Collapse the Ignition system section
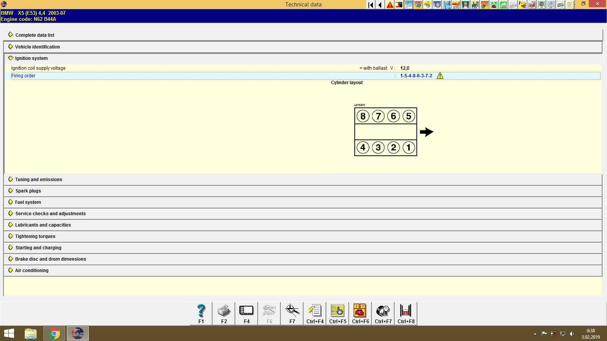The image size is (607, 341). 31,58
